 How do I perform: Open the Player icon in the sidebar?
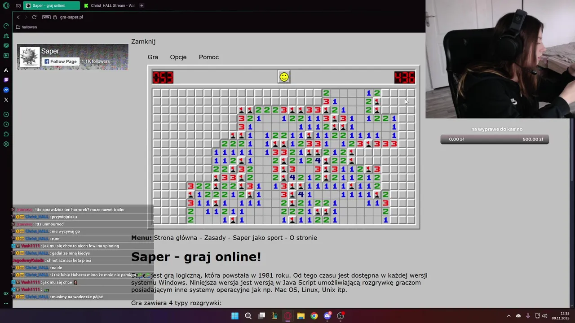(x=6, y=114)
